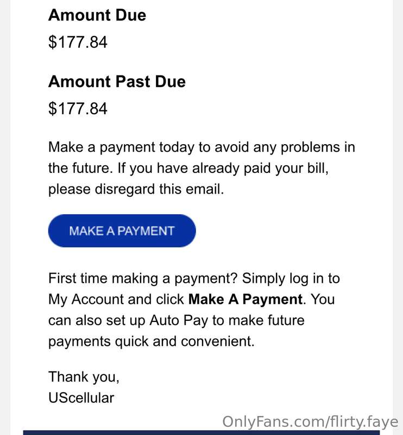The width and height of the screenshot is (403, 435).
Task: Click the $177.84 under Amount Past Due
Action: tap(78, 108)
